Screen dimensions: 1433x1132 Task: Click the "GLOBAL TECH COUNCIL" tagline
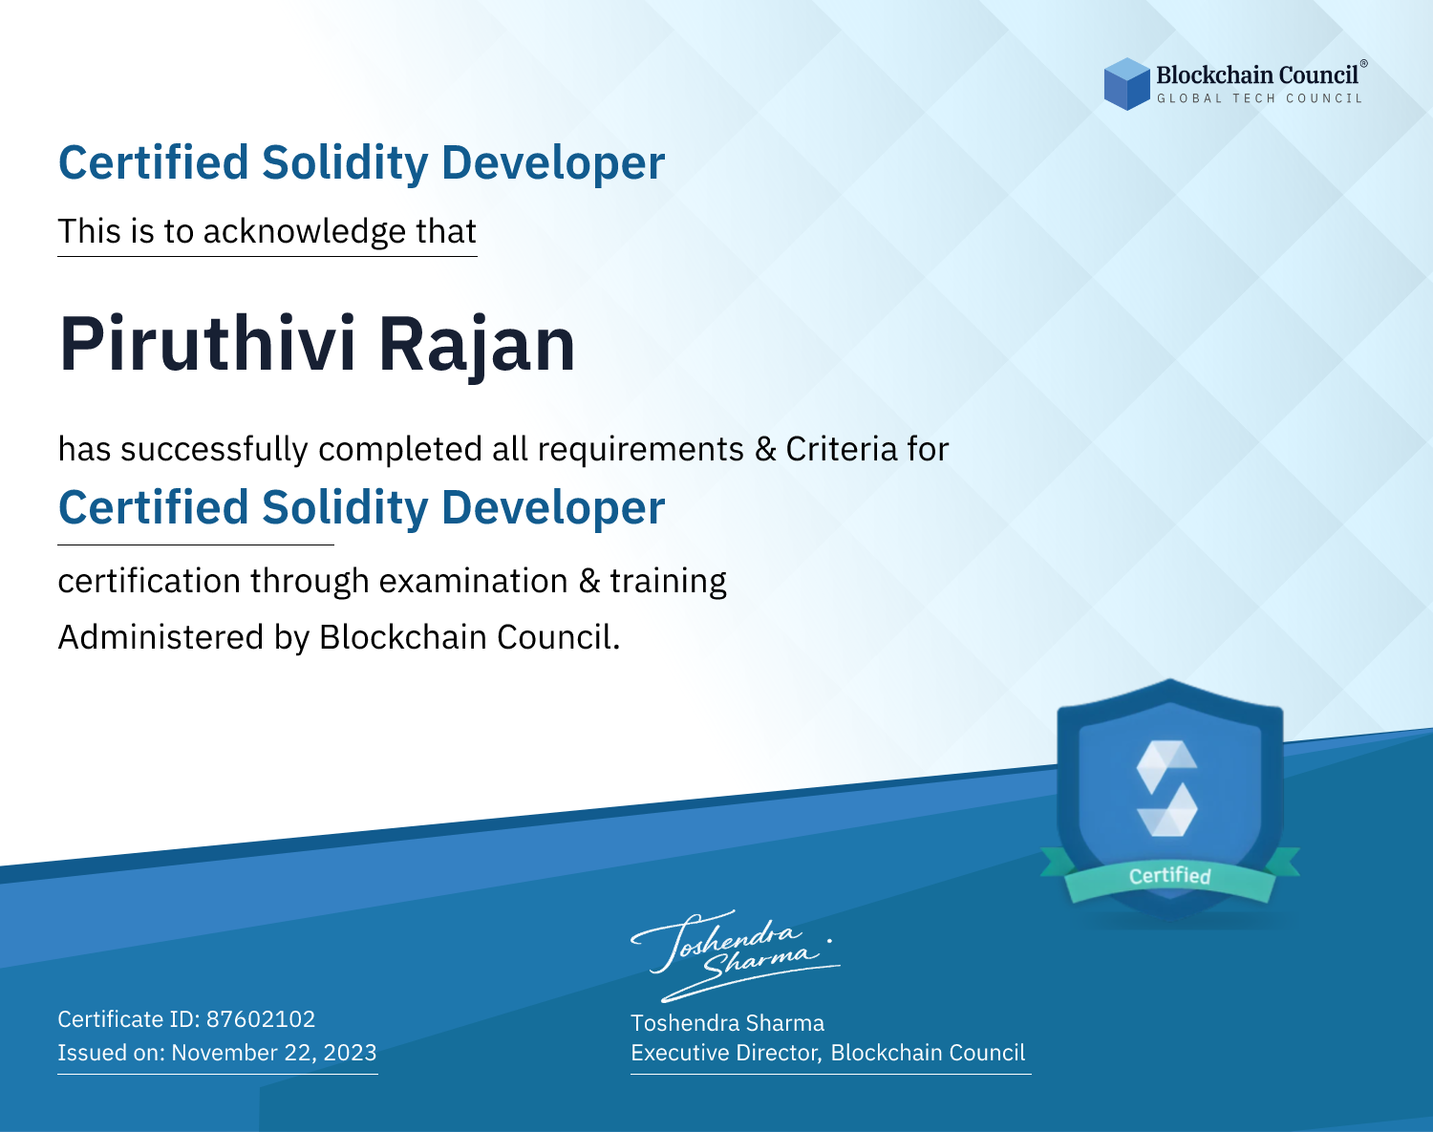click(1259, 98)
